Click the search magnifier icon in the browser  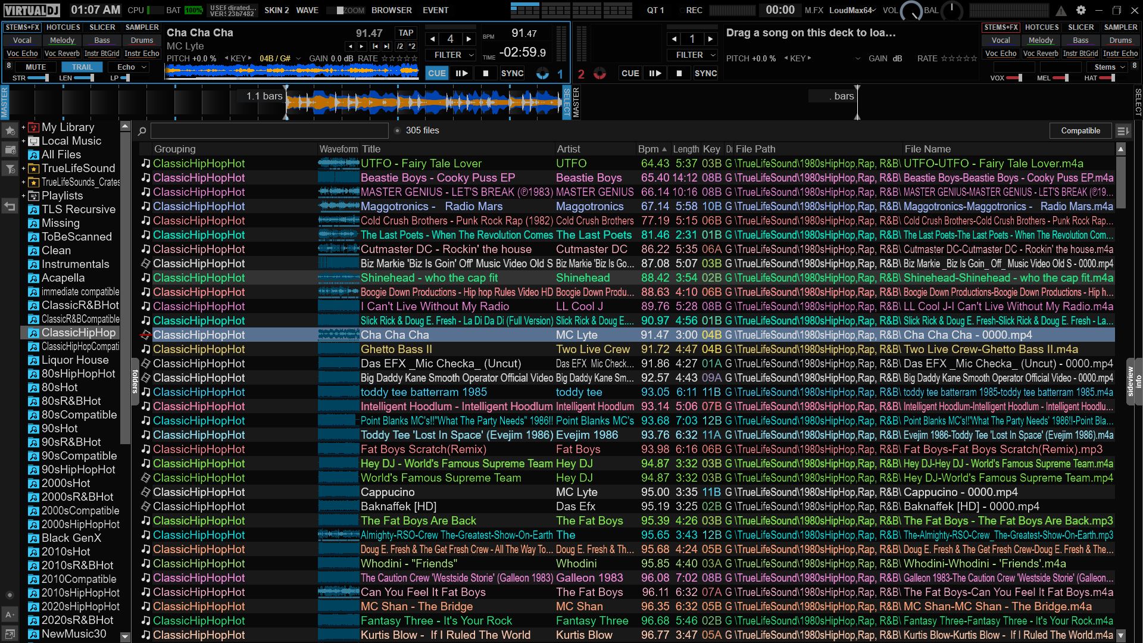[x=142, y=131]
